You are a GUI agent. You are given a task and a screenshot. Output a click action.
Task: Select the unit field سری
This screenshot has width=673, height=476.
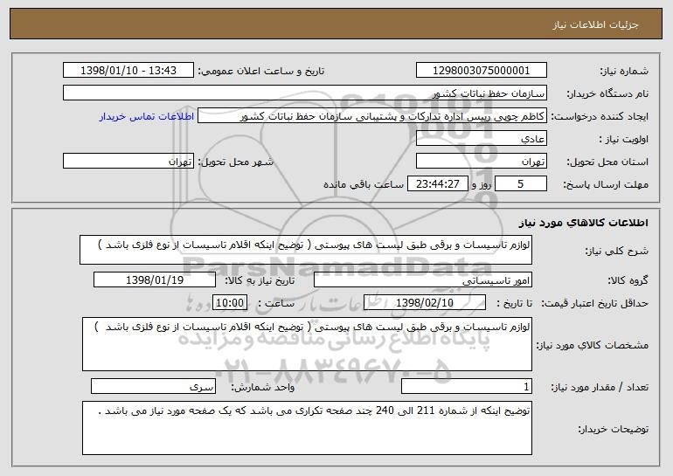click(153, 386)
